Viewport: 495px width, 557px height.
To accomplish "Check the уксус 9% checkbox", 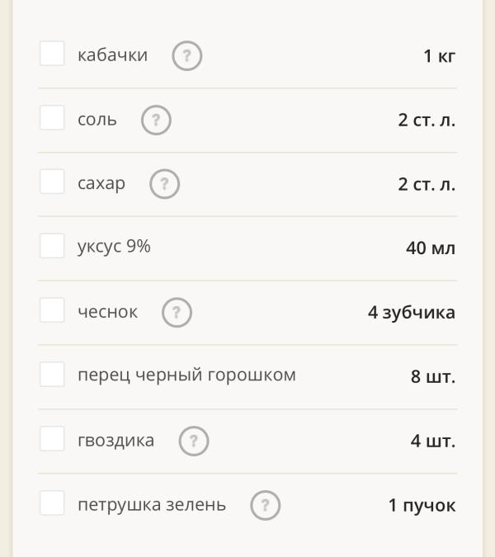I will pyautogui.click(x=52, y=246).
